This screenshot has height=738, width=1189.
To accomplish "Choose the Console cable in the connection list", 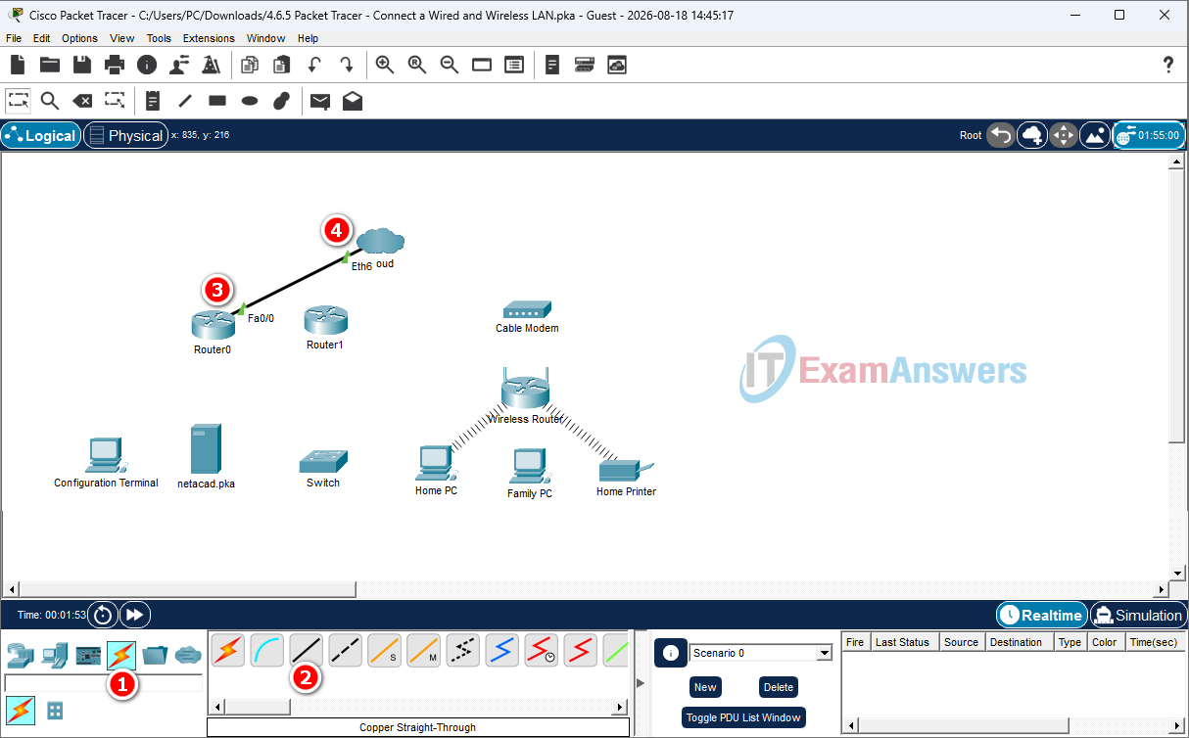I will 266,650.
